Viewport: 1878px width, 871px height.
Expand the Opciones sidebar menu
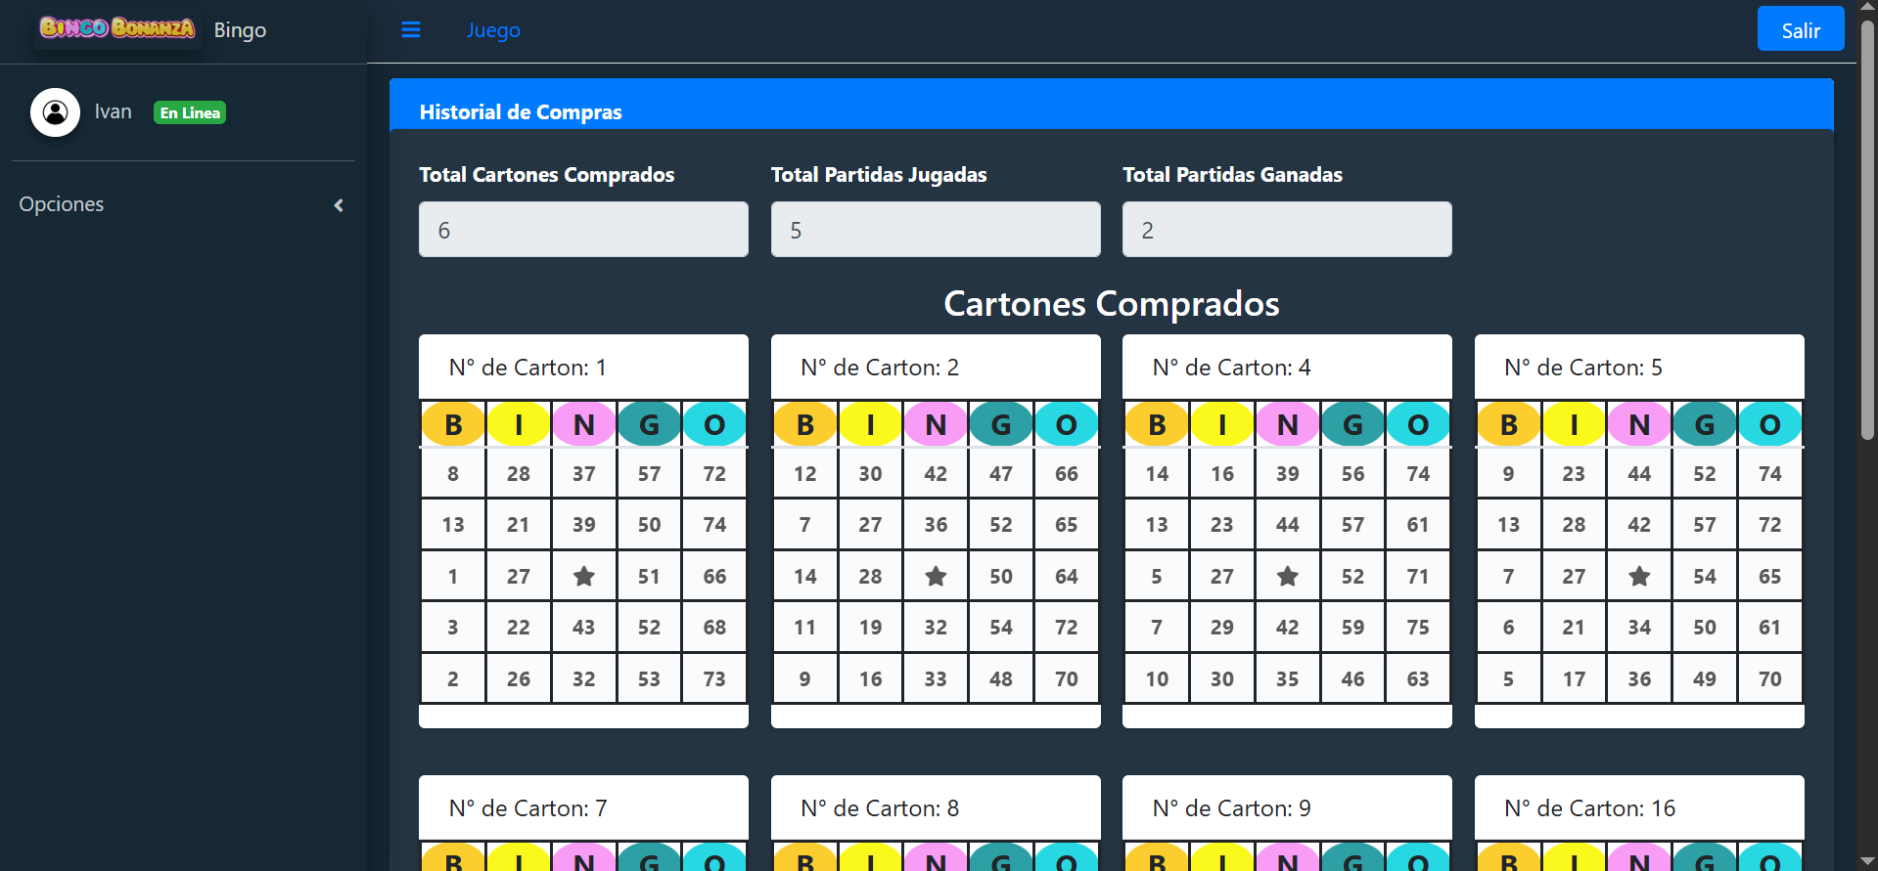coord(62,204)
